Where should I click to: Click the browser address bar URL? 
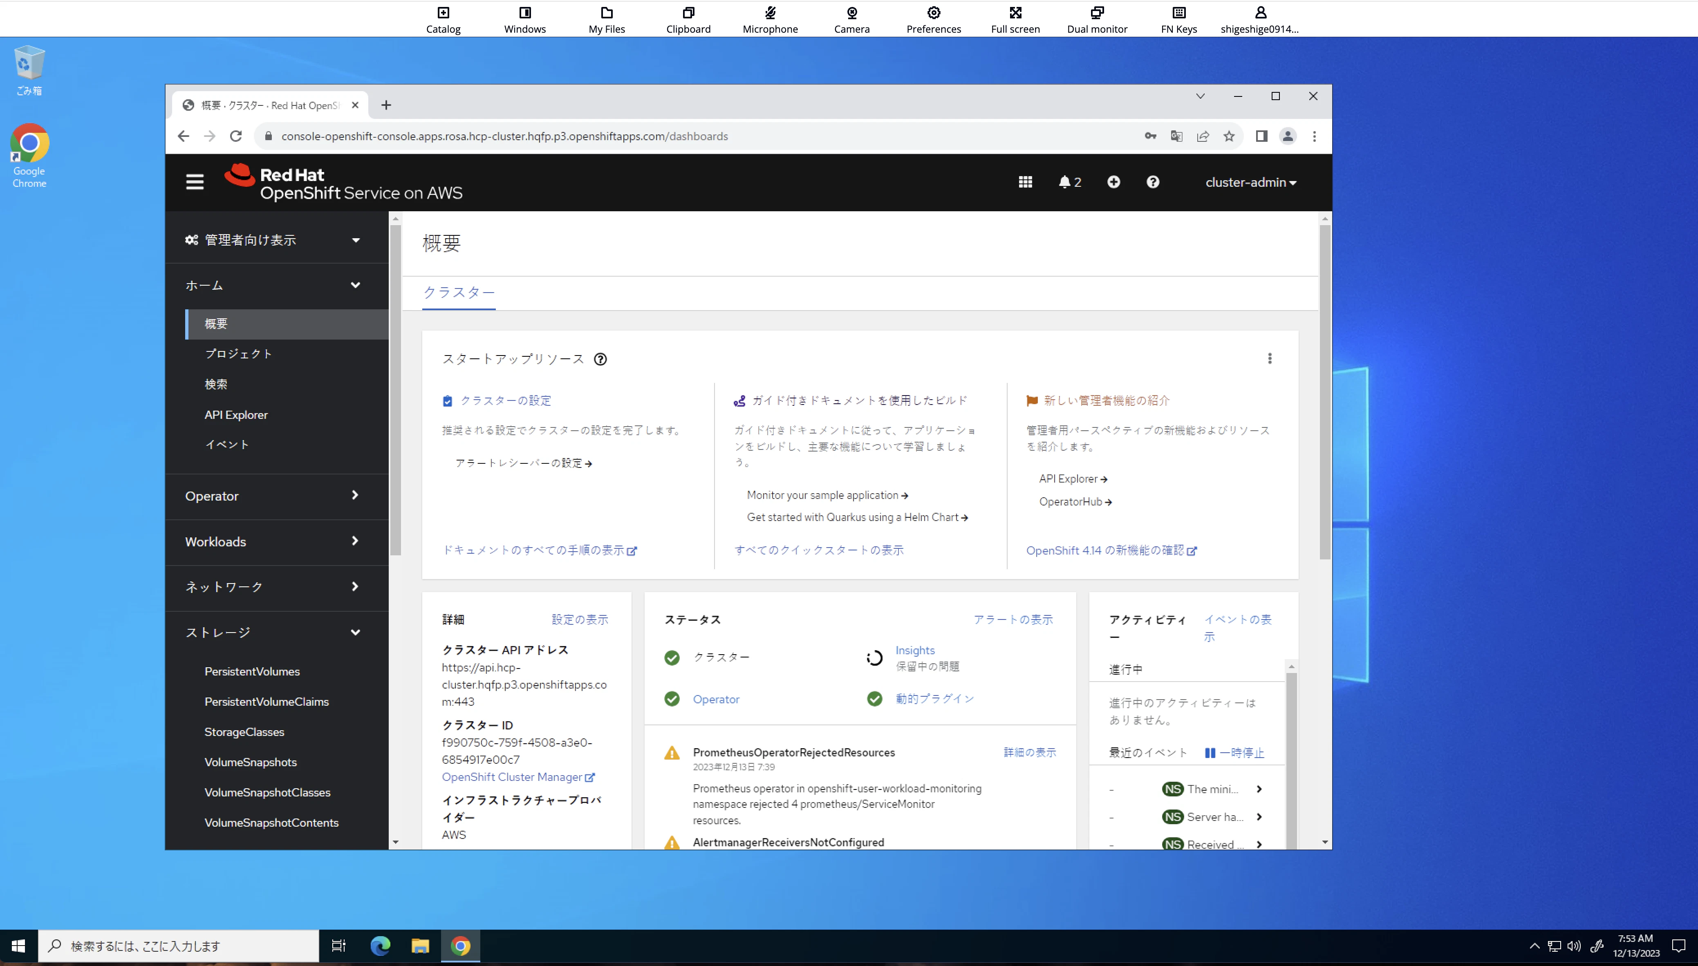(504, 136)
